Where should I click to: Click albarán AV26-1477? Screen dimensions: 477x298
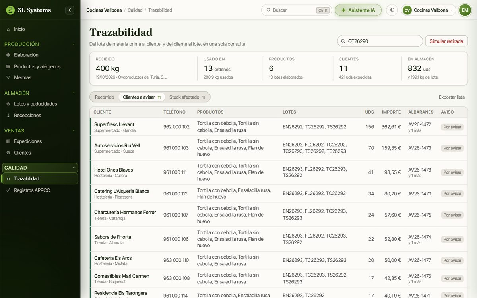click(420, 260)
